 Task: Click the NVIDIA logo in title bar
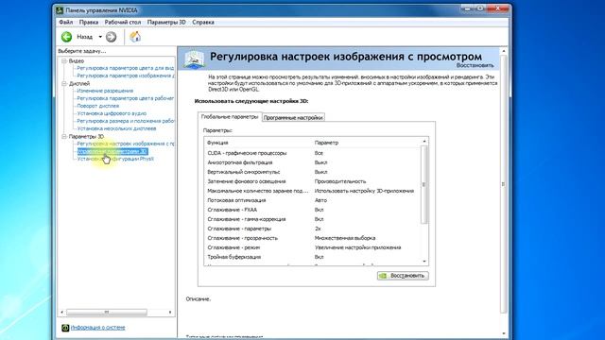pyautogui.click(x=60, y=10)
